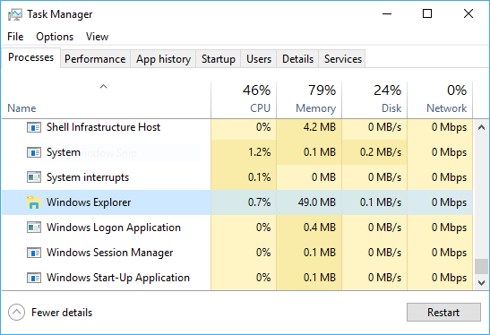Image resolution: width=490 pixels, height=335 pixels.
Task: Click the Windows Logon Application icon
Action: (x=34, y=228)
